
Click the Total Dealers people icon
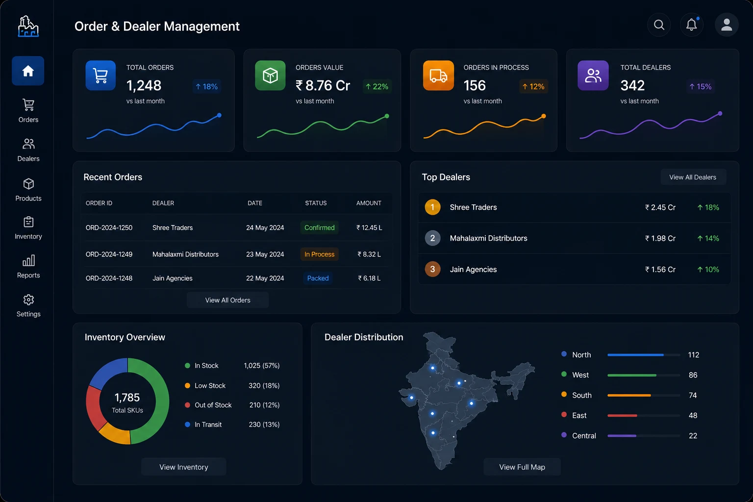(x=593, y=75)
